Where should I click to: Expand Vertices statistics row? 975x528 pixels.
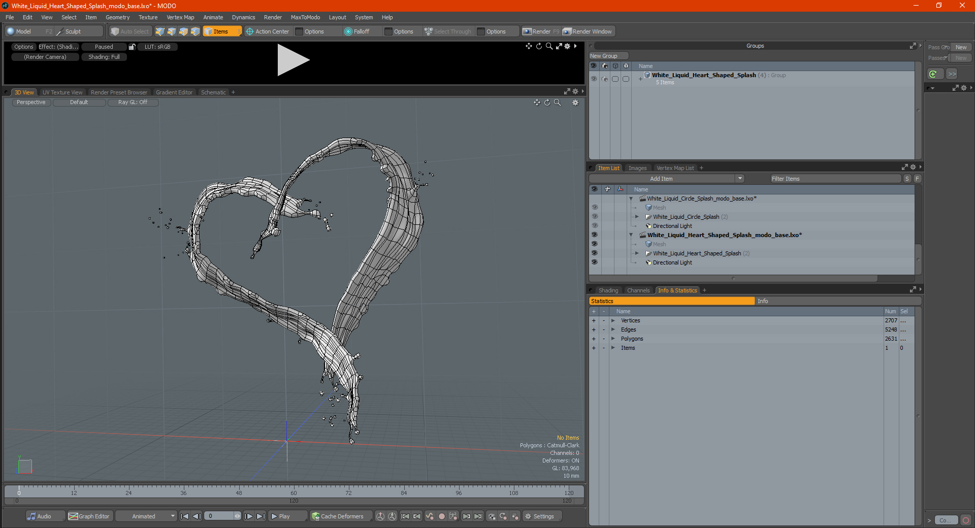[x=613, y=320]
